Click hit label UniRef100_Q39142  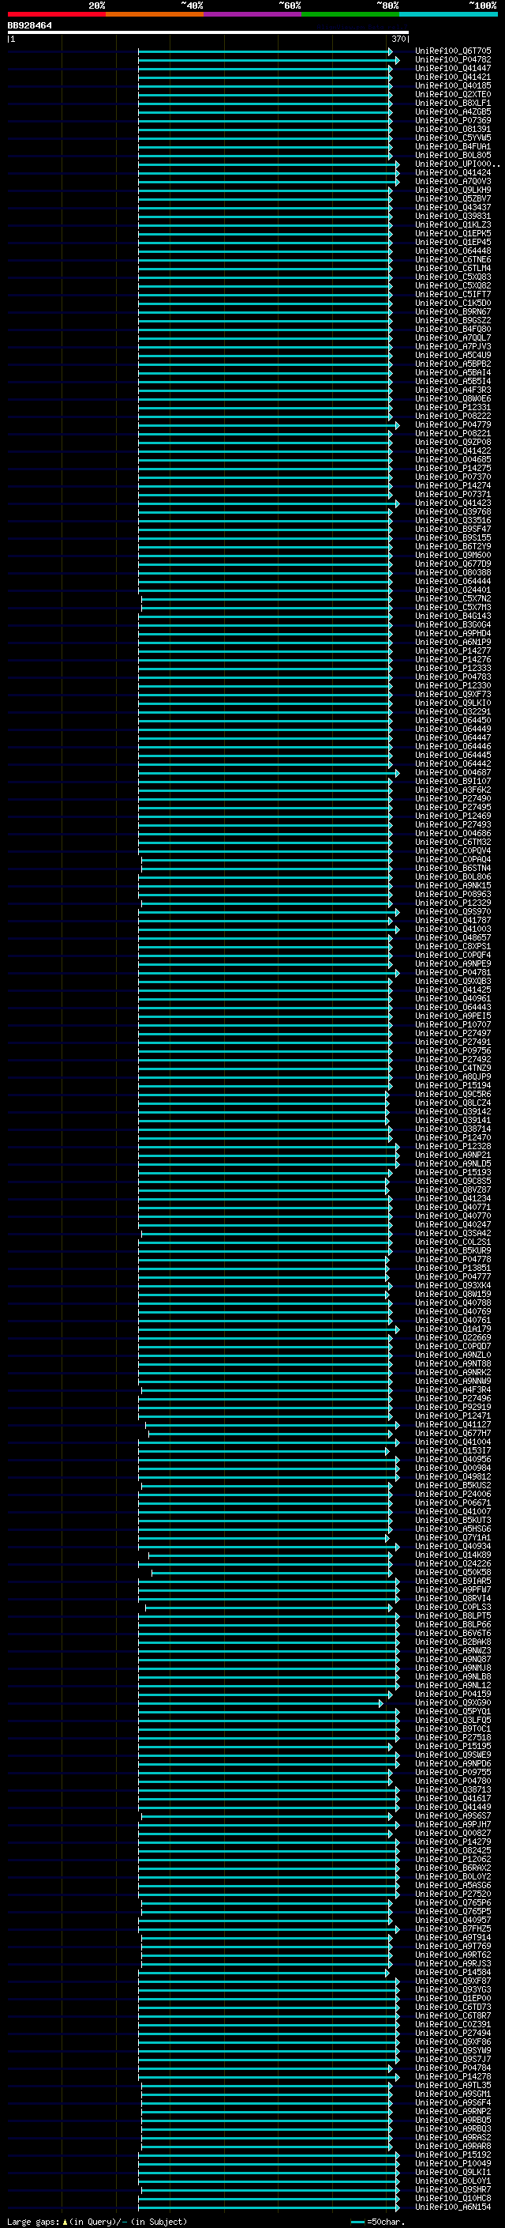pos(453,1111)
